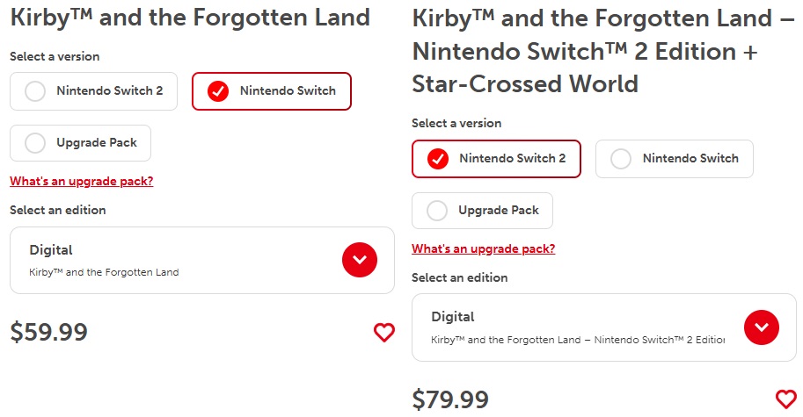
Task: Expand the Digital edition dropdown for Kirby and the Forgotten Land
Action: pyautogui.click(x=360, y=260)
